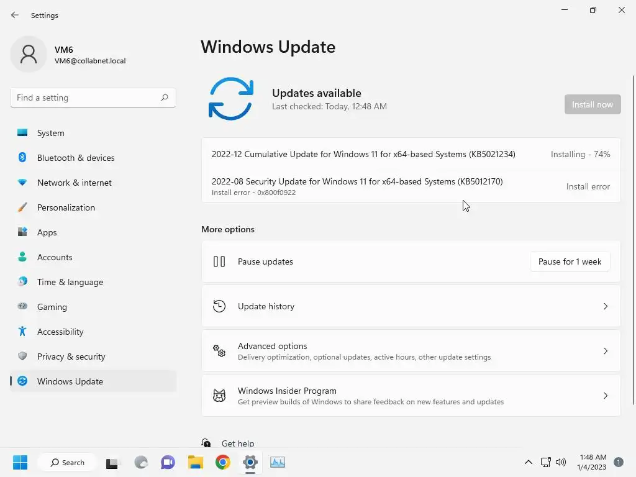This screenshot has height=477, width=636.
Task: Click the Updates available heading
Action: [316, 93]
